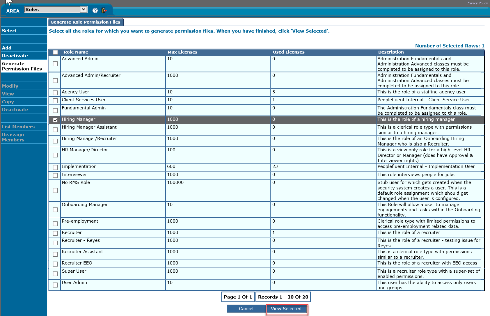Click the 'Records 1 - 20 Of 20' indicator
Image resolution: width=490 pixels, height=316 pixels.
(283, 297)
